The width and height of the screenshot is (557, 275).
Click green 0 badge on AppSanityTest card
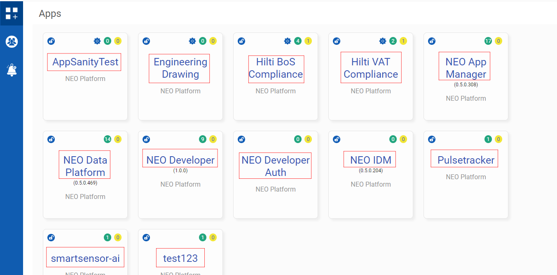tap(108, 41)
